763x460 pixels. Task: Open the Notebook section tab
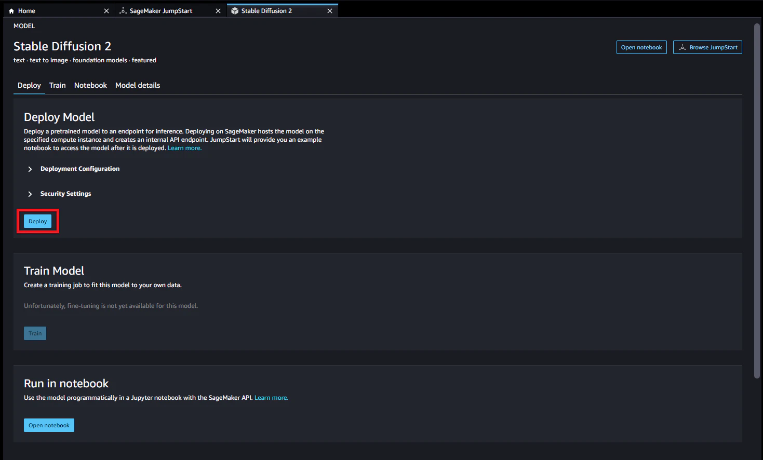[x=90, y=85]
